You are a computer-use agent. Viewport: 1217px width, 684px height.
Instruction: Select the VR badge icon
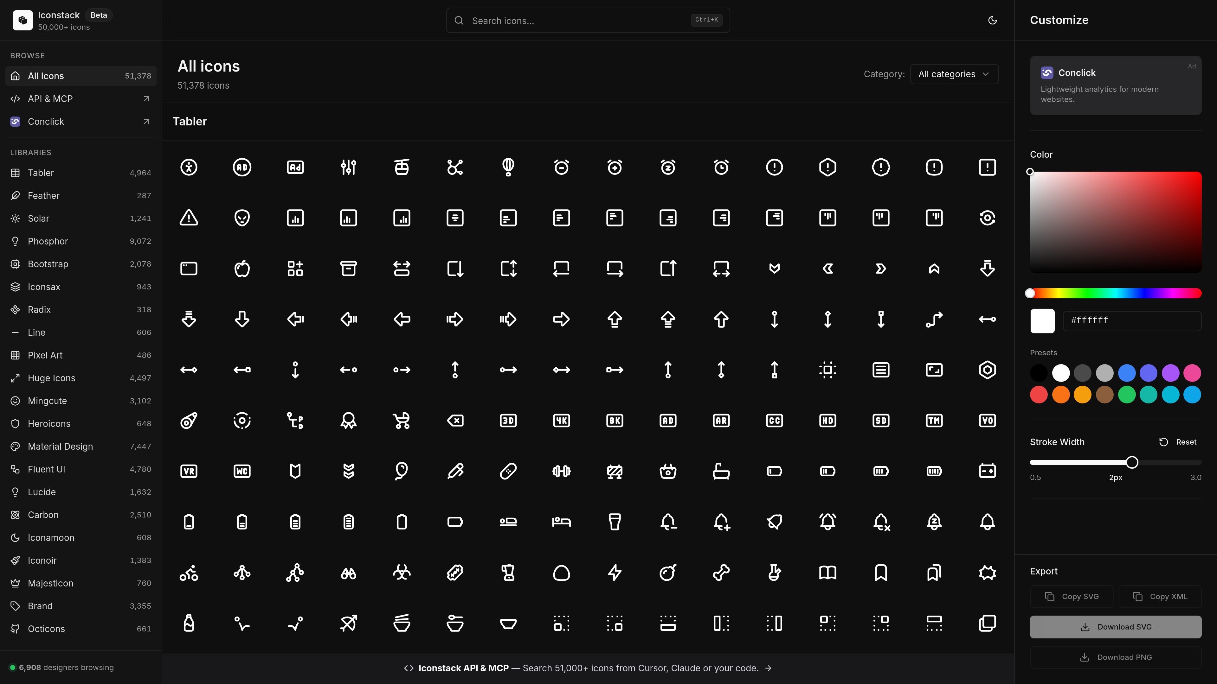pyautogui.click(x=189, y=471)
